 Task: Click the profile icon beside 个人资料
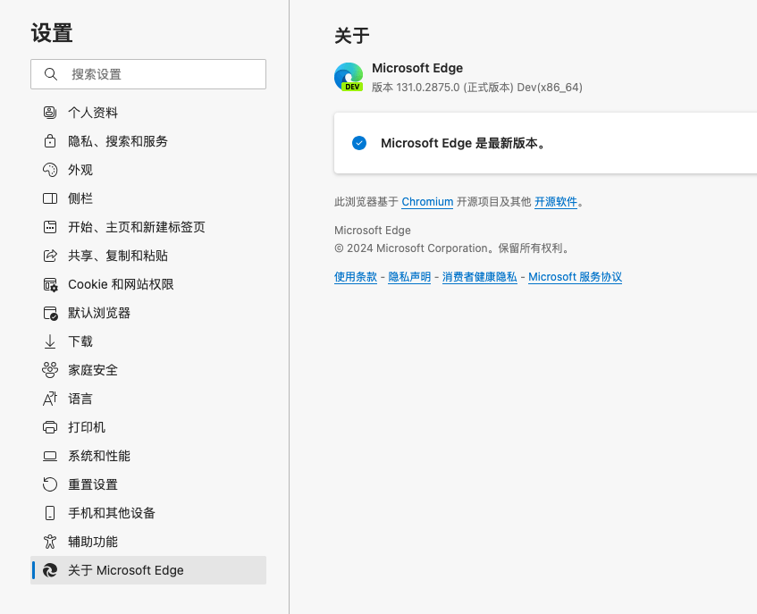[x=50, y=113]
